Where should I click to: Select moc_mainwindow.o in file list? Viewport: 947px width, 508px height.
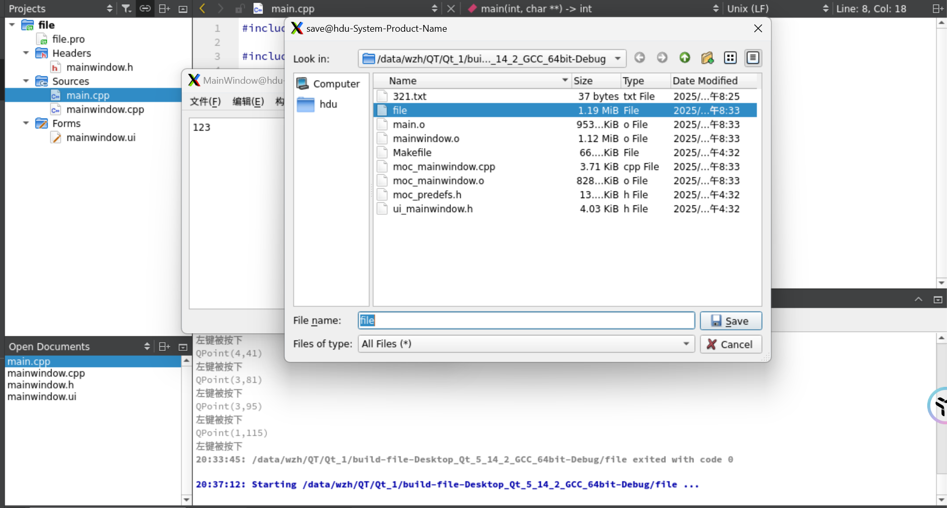click(x=565, y=180)
